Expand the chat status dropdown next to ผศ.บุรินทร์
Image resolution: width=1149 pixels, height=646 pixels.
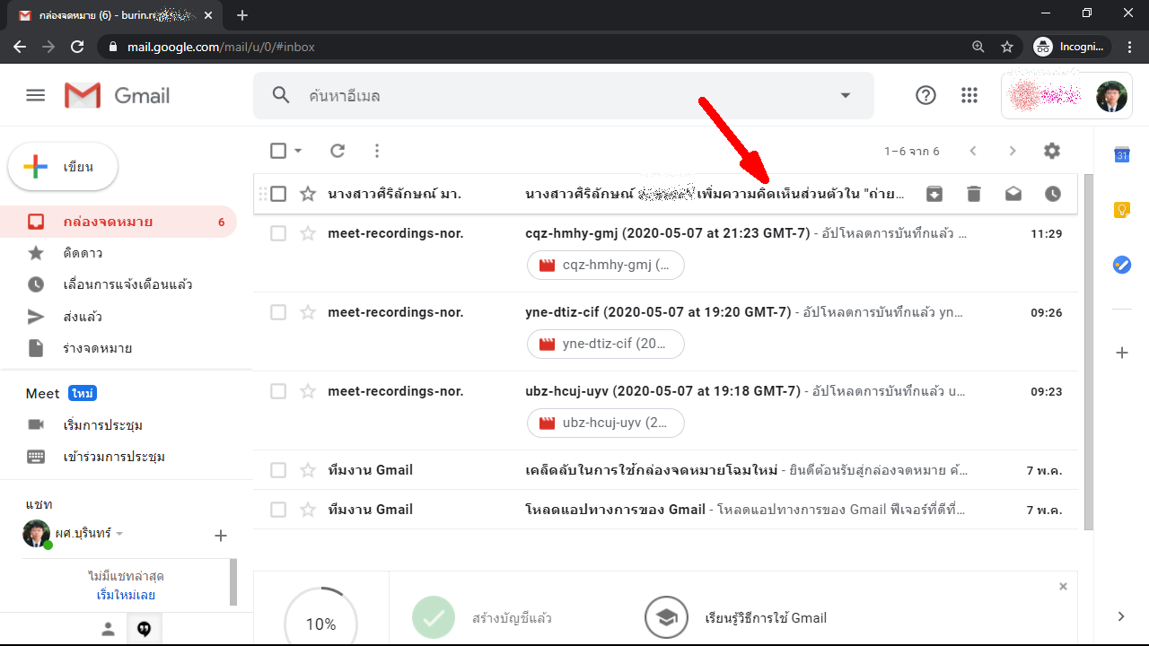(119, 534)
